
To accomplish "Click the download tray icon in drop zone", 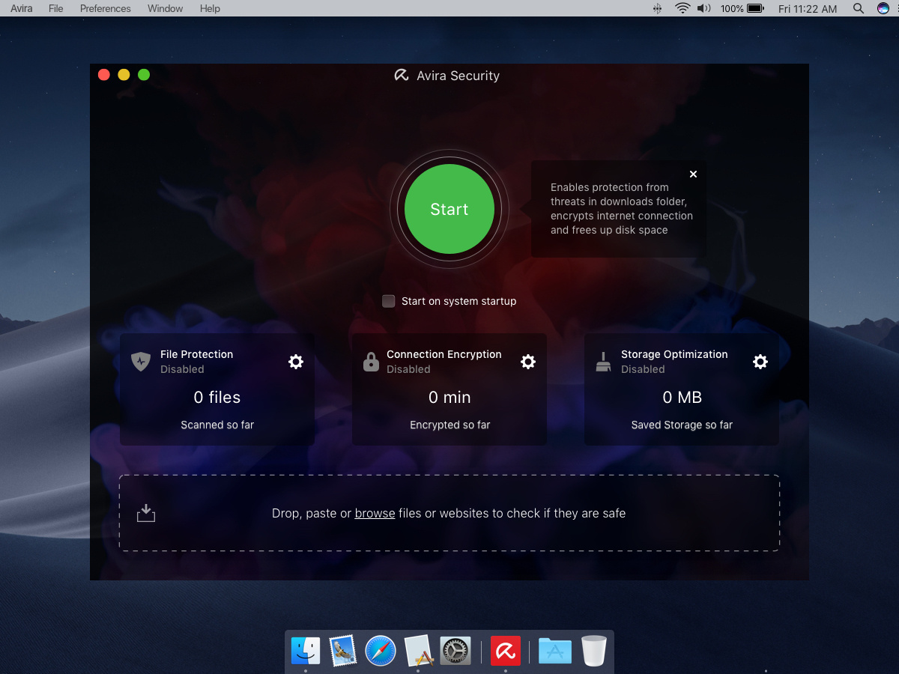I will point(146,513).
